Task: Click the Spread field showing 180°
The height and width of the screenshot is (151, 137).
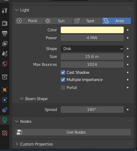Action: pos(92,110)
